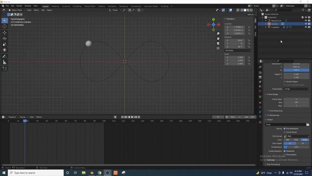Image resolution: width=312 pixels, height=176 pixels.
Task: Select the Scale tool
Action: pos(4,44)
